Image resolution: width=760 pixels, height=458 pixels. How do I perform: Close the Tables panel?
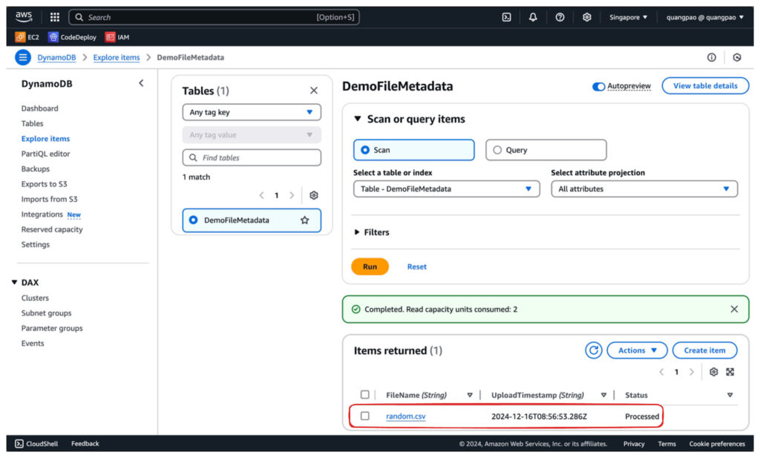click(x=314, y=91)
